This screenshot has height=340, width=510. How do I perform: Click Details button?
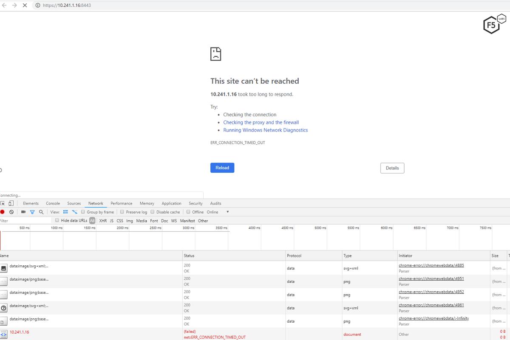coord(392,168)
